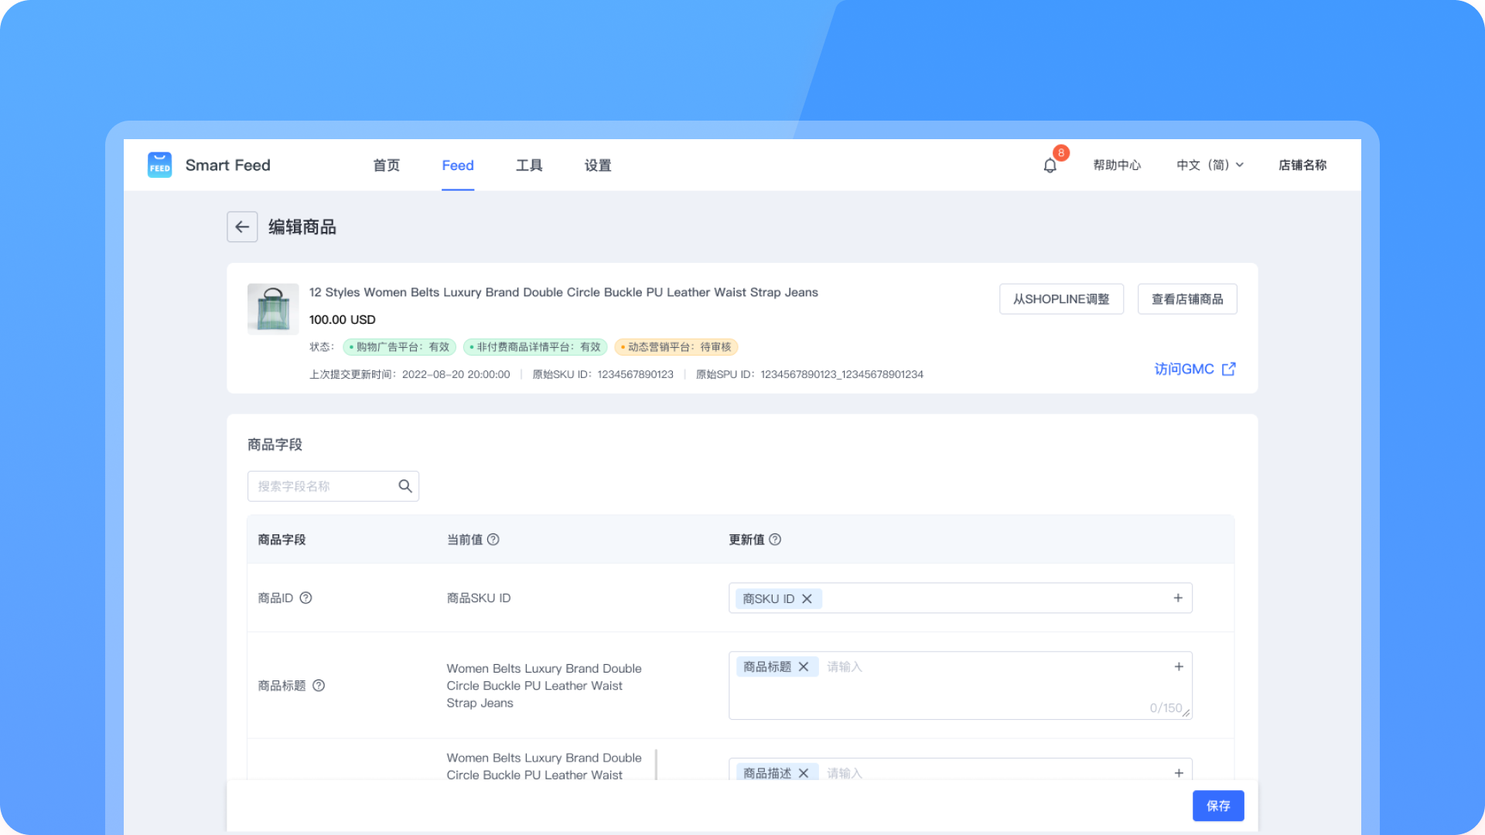Click the Smart Feed logo icon
This screenshot has height=835, width=1485.
(159, 165)
